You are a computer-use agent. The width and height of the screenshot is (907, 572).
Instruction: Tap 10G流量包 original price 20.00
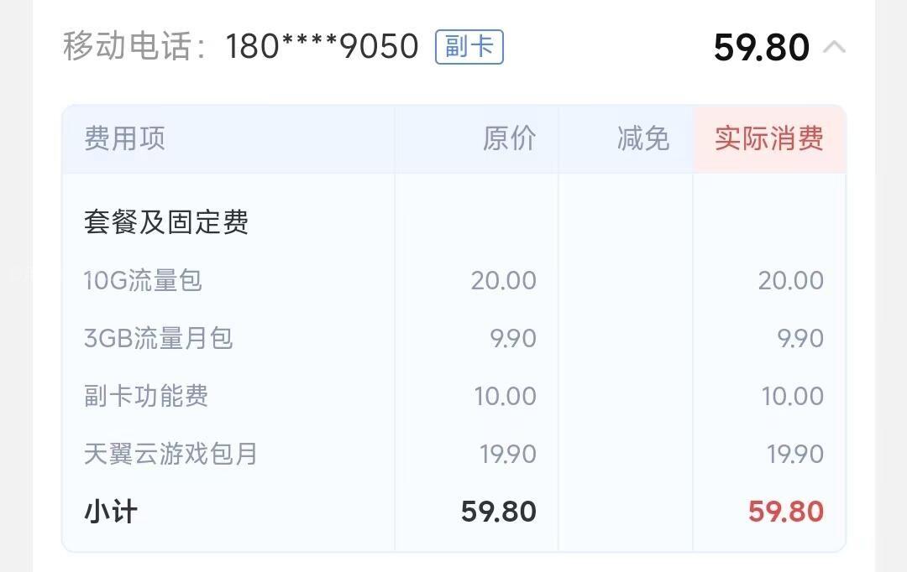[503, 280]
